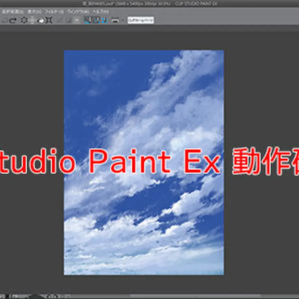Click the Clear dotted-circle icon
Screen dimensions: 299x299
[x=24, y=20]
